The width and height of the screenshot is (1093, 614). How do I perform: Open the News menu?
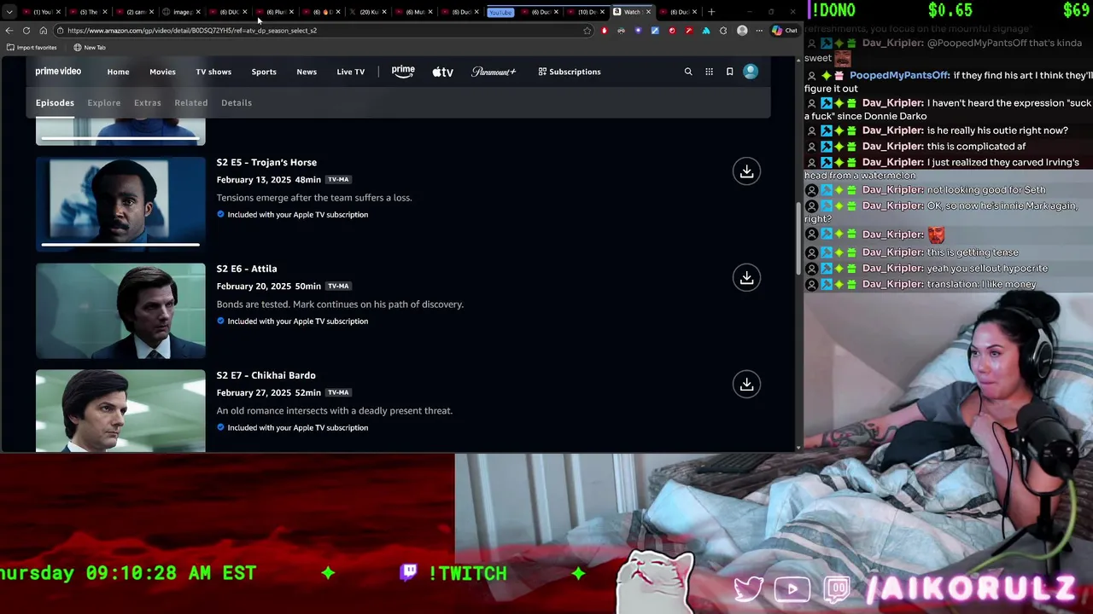[307, 72]
